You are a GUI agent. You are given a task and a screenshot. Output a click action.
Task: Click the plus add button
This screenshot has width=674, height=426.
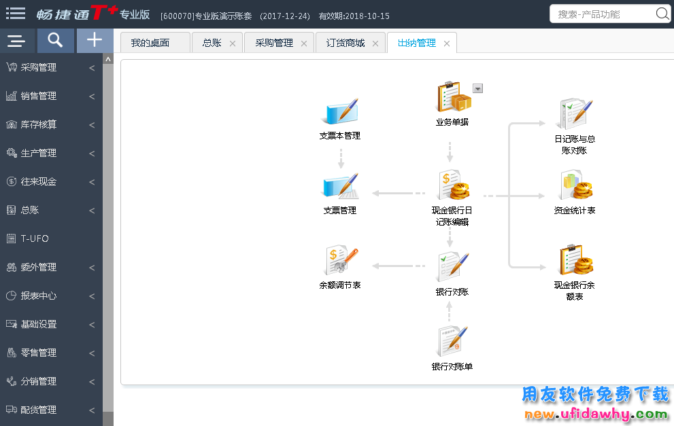pyautogui.click(x=95, y=41)
